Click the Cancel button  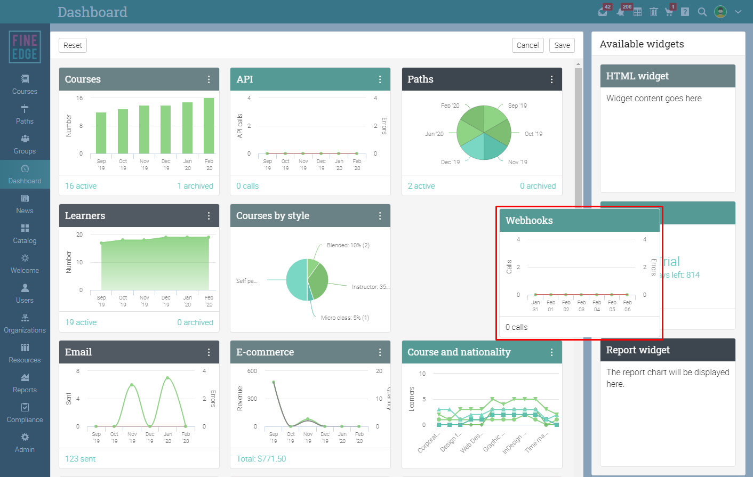tap(527, 45)
